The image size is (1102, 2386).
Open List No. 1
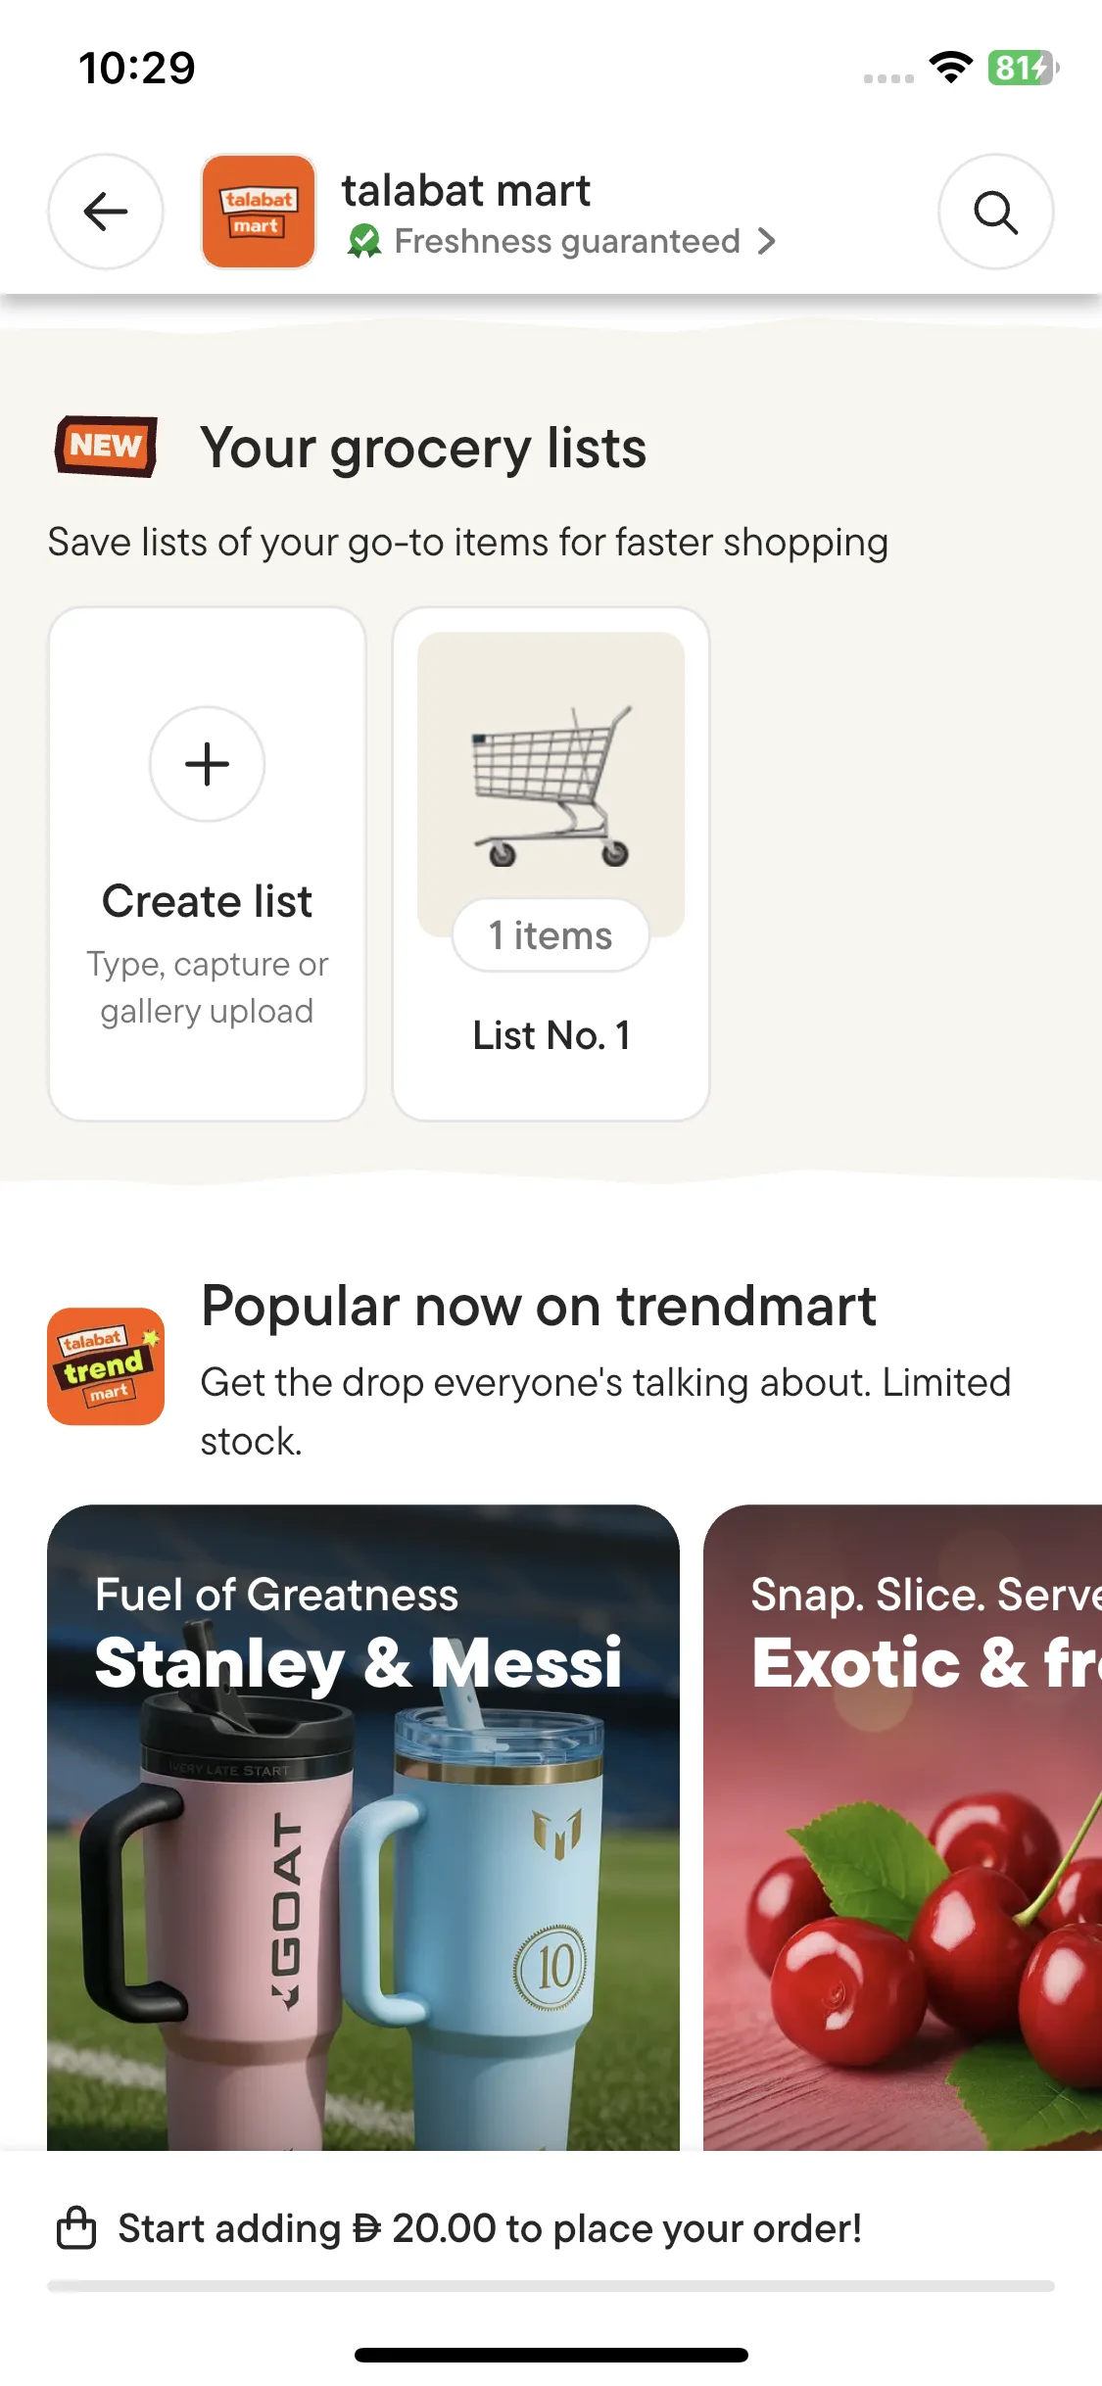point(551,1035)
